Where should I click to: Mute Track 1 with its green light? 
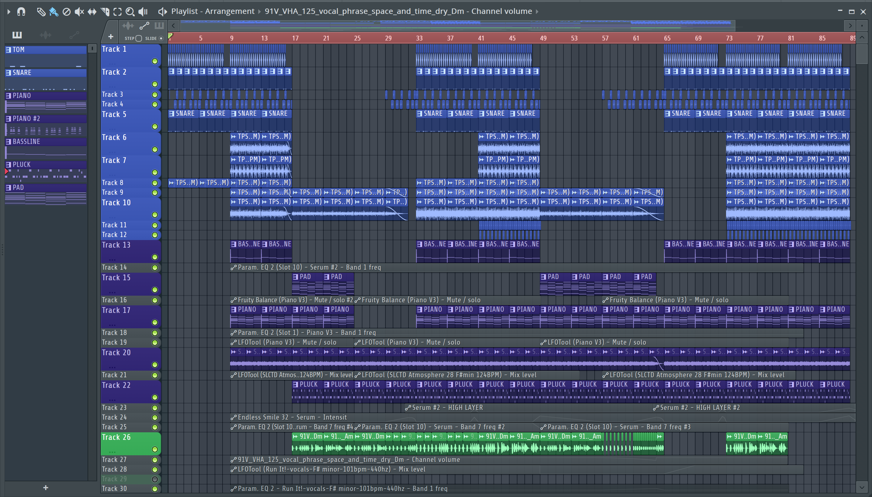click(x=155, y=61)
